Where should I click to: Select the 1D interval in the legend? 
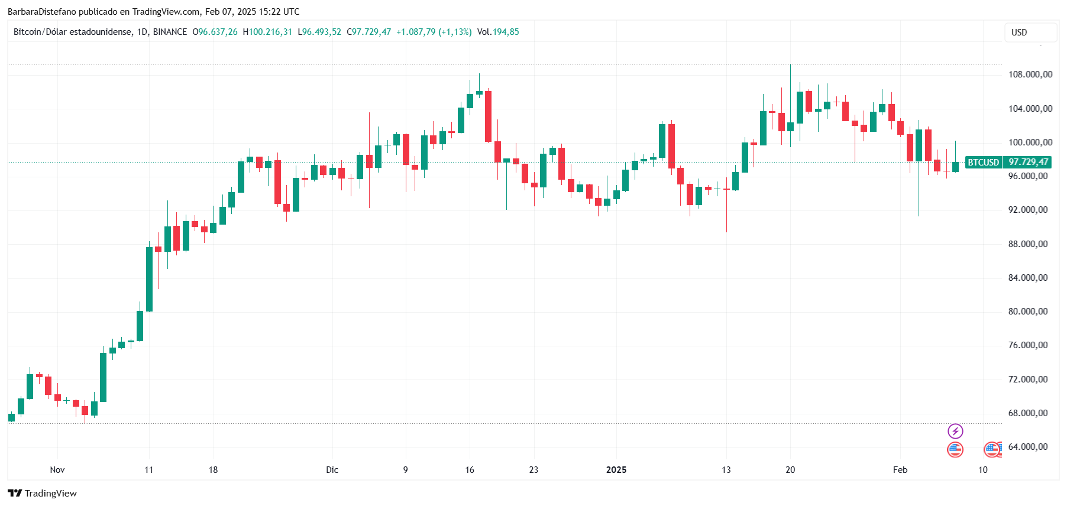[142, 32]
